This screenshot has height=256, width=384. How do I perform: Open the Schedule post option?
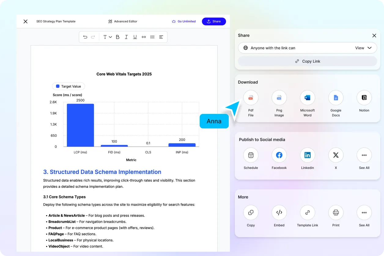click(x=251, y=155)
